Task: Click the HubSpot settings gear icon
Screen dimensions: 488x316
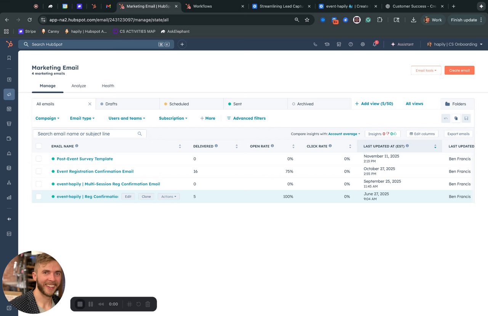Action: coord(363,44)
